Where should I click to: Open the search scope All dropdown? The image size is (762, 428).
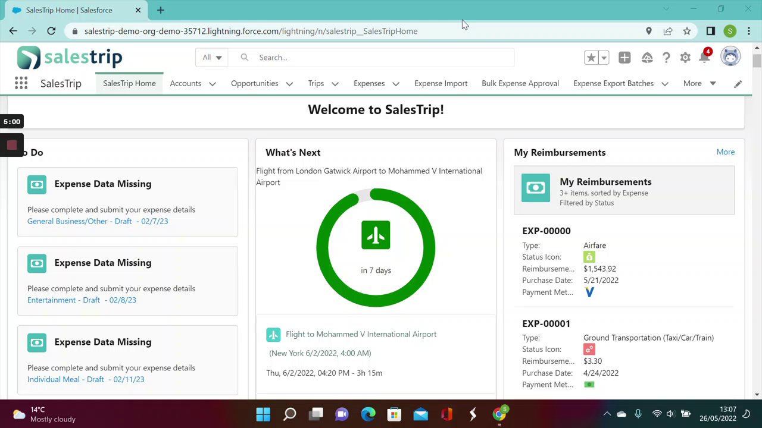tap(212, 58)
